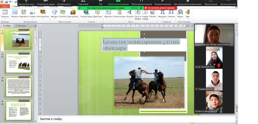Click the Рисунок insert picture icon
Viewport: 258px width, 124px height.
click(15, 12)
